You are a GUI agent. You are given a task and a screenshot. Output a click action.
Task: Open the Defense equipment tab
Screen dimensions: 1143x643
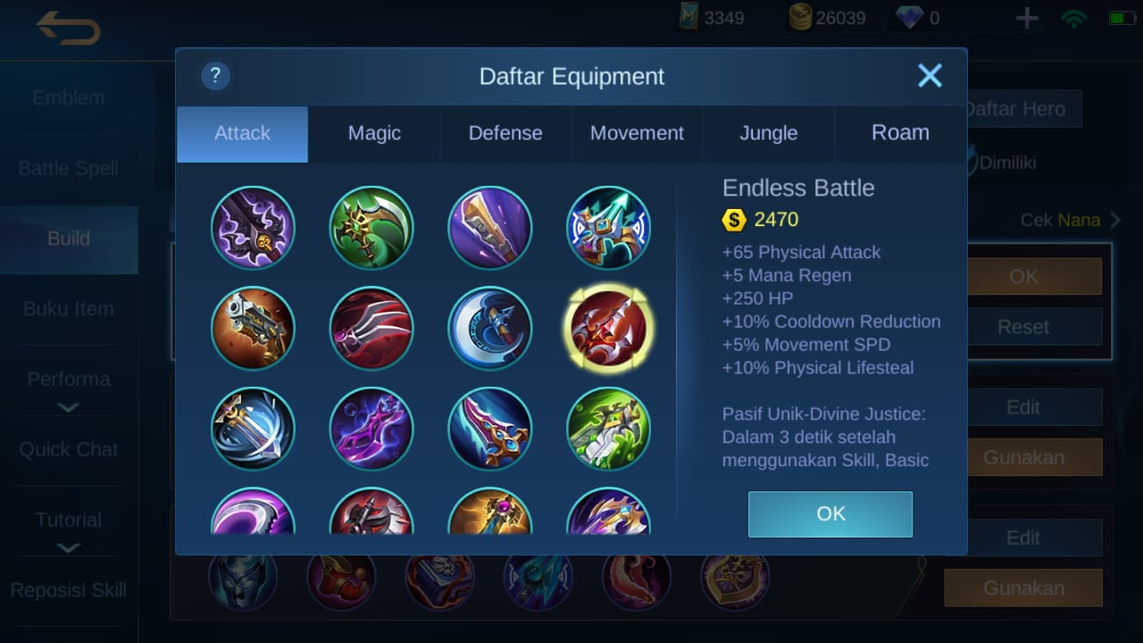coord(505,134)
